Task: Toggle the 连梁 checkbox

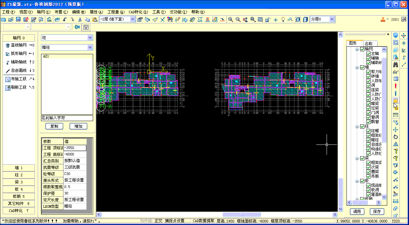Action: point(369,90)
